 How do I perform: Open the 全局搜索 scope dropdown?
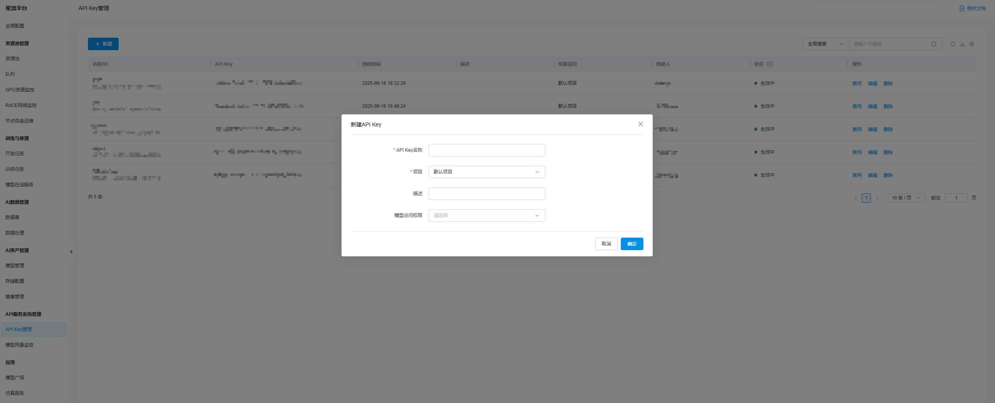pos(826,44)
